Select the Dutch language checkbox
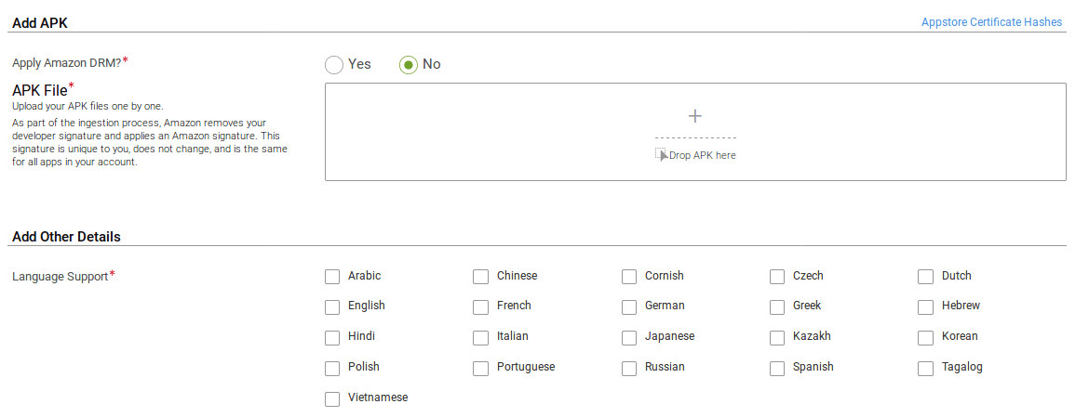The image size is (1089, 417). pyautogui.click(x=925, y=277)
